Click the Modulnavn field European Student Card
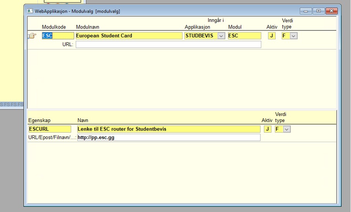 pos(129,36)
